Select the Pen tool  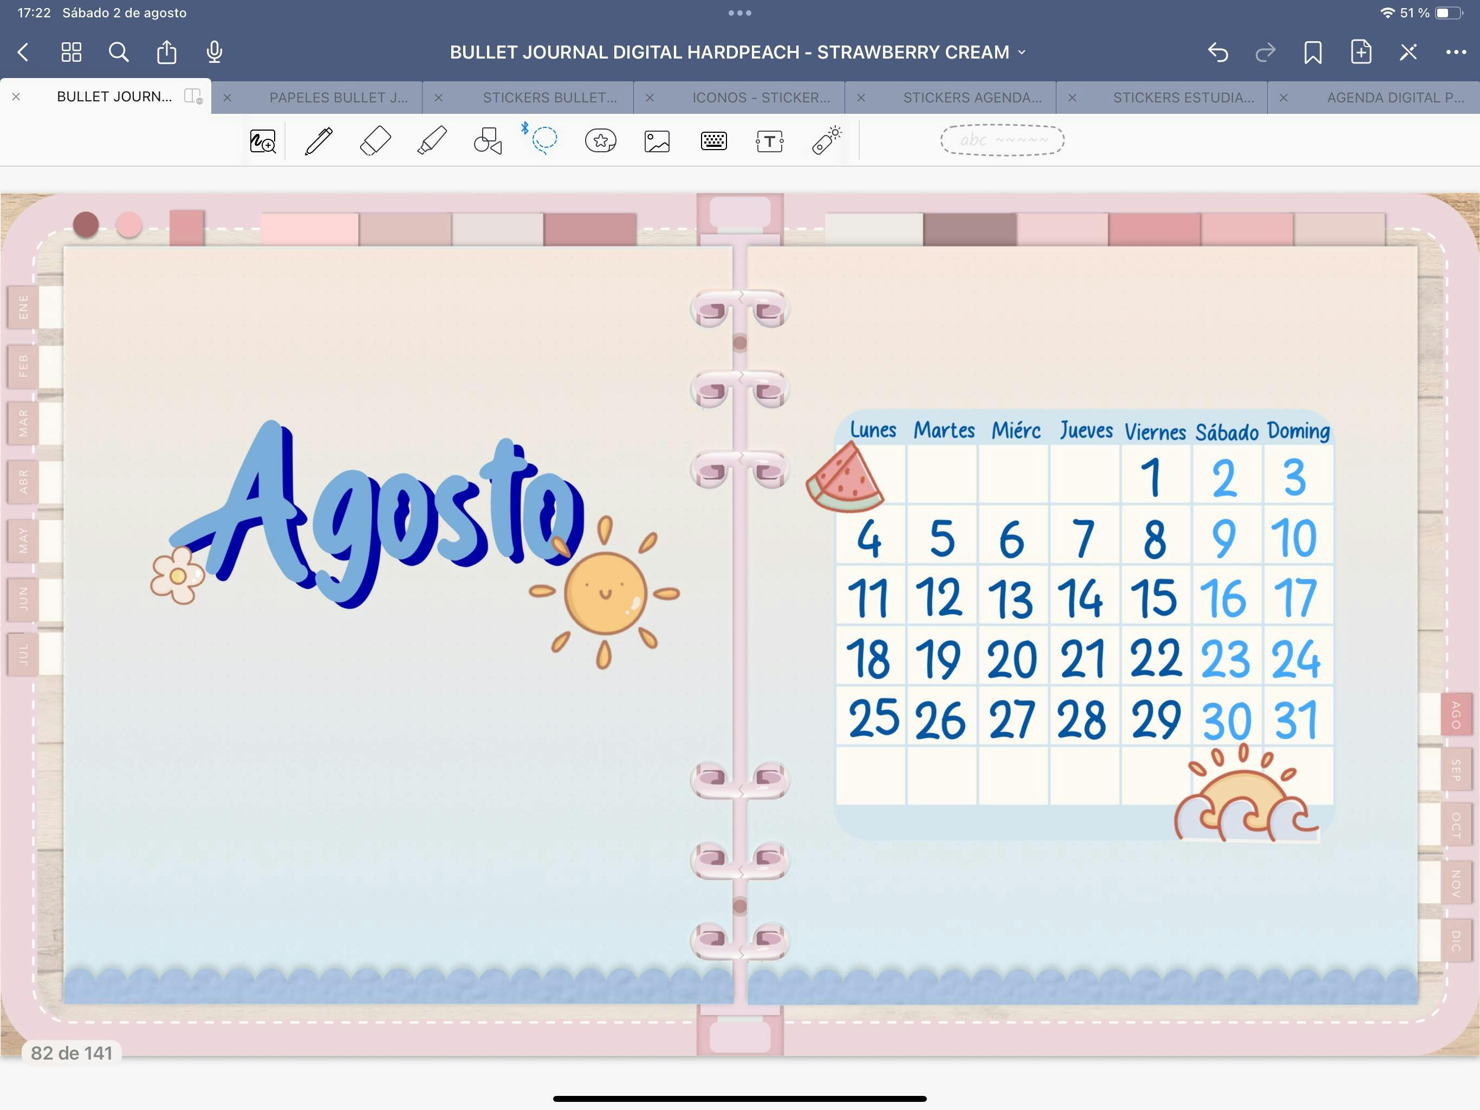point(319,141)
